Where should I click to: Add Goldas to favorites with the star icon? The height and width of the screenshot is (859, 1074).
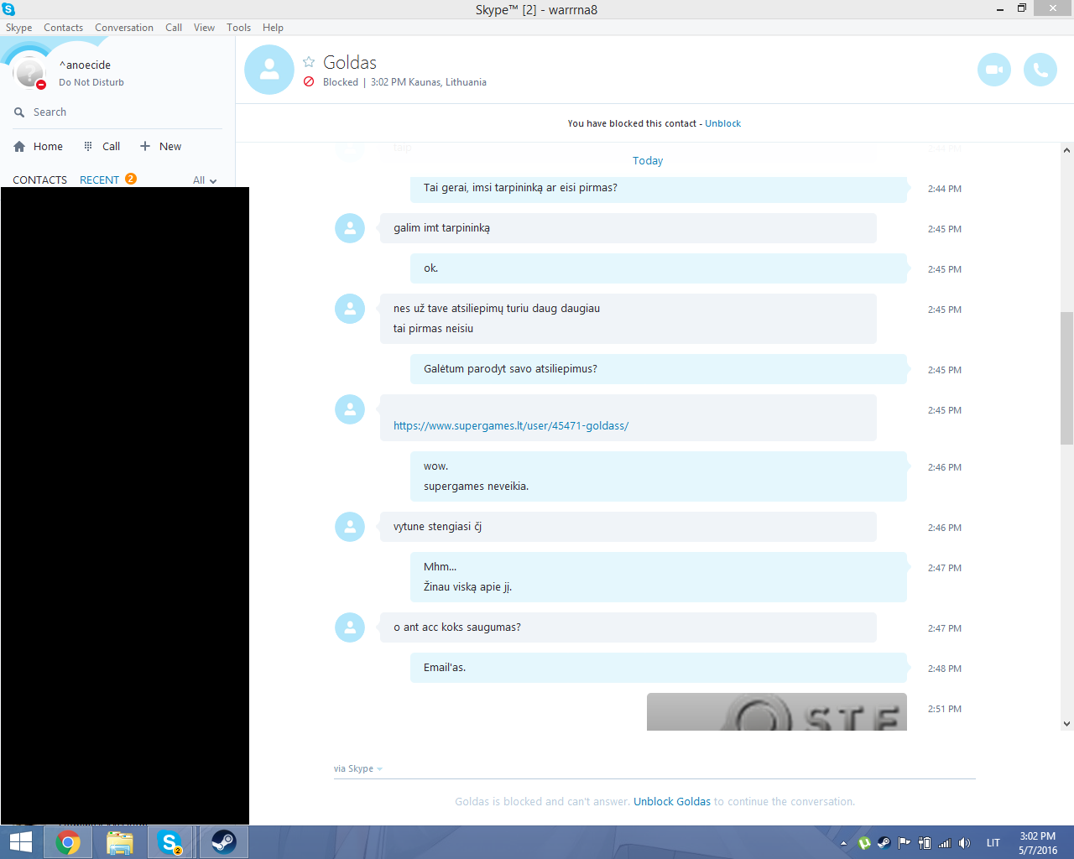[309, 62]
